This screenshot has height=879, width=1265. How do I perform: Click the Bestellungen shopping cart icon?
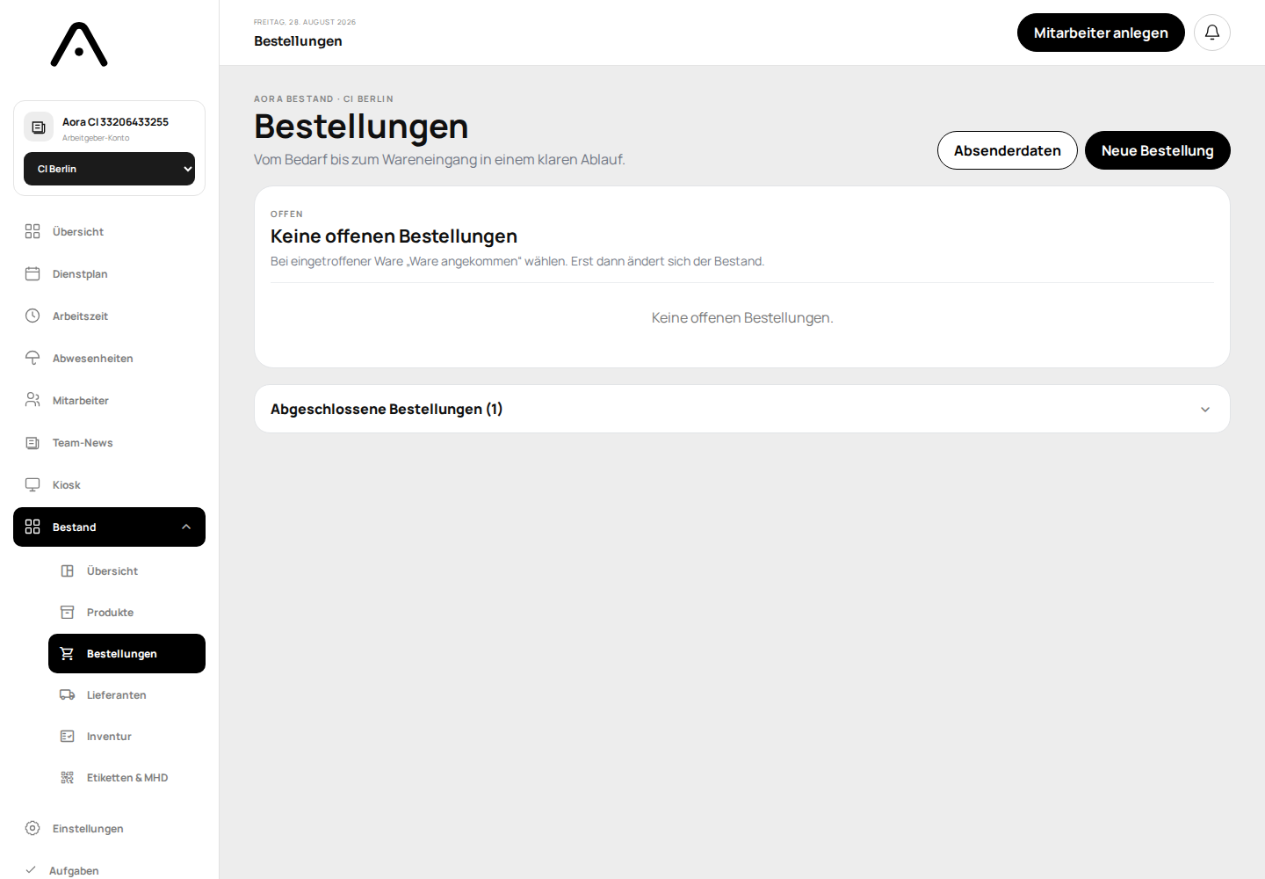point(67,653)
